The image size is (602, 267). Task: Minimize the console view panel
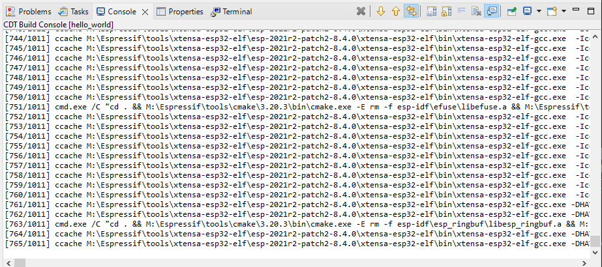point(576,10)
